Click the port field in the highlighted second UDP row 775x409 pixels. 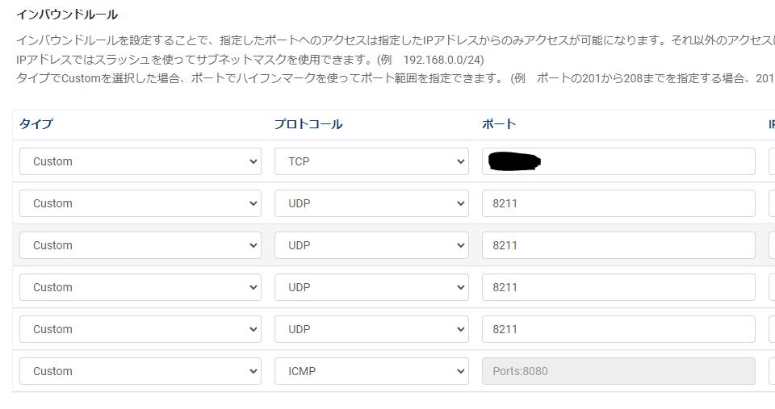pos(618,245)
